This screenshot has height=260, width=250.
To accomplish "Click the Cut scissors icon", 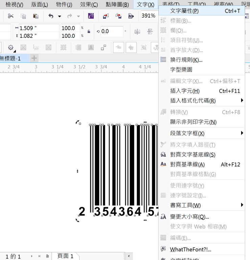I will 10,16.
